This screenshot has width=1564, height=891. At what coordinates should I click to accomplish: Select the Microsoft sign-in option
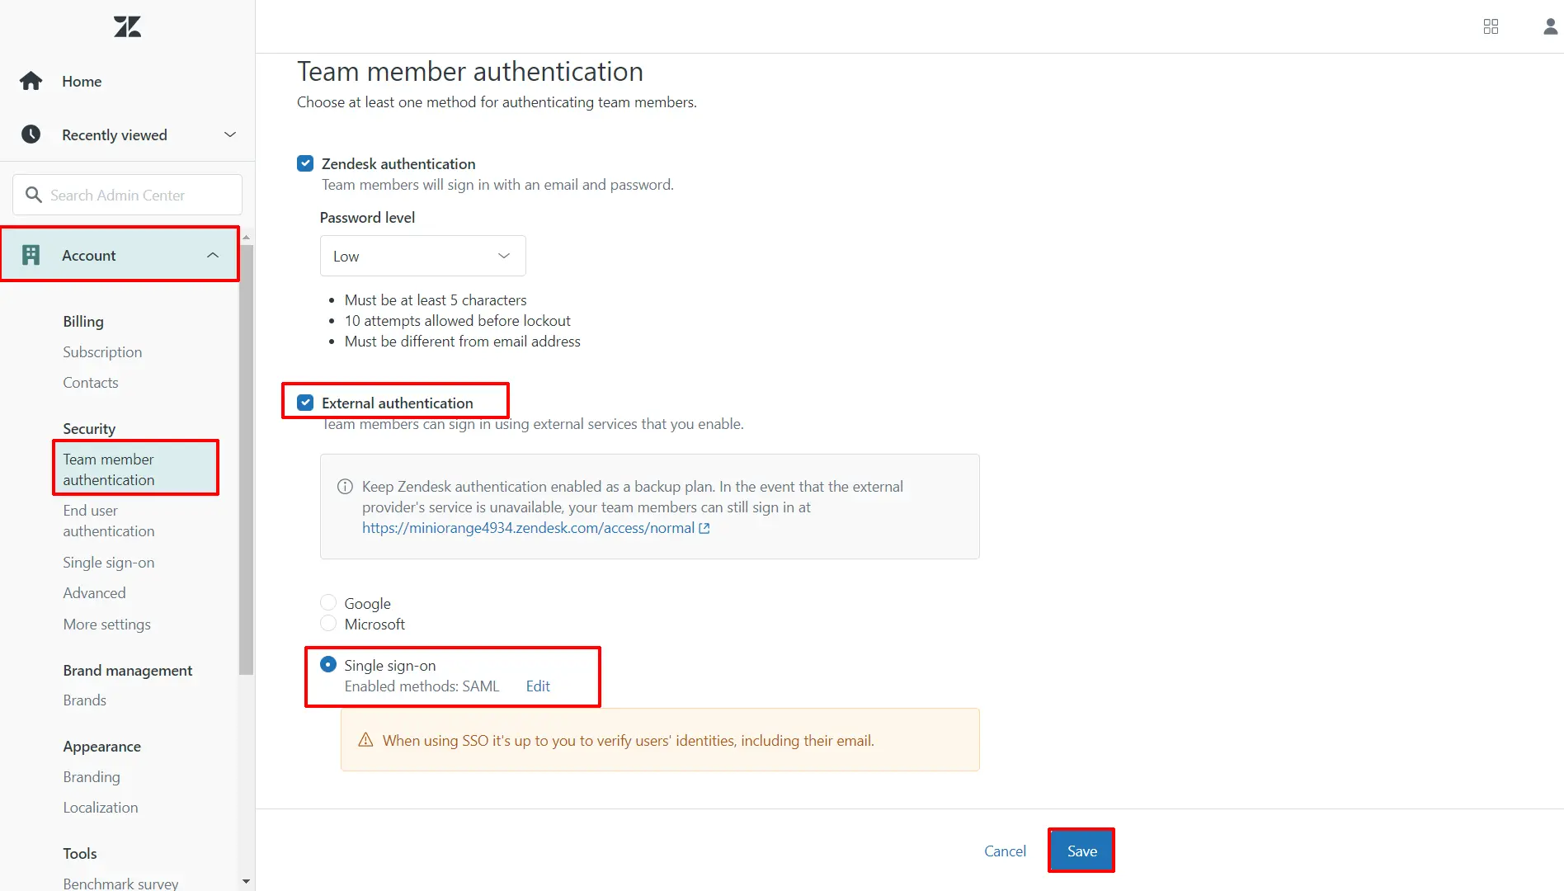coord(328,623)
